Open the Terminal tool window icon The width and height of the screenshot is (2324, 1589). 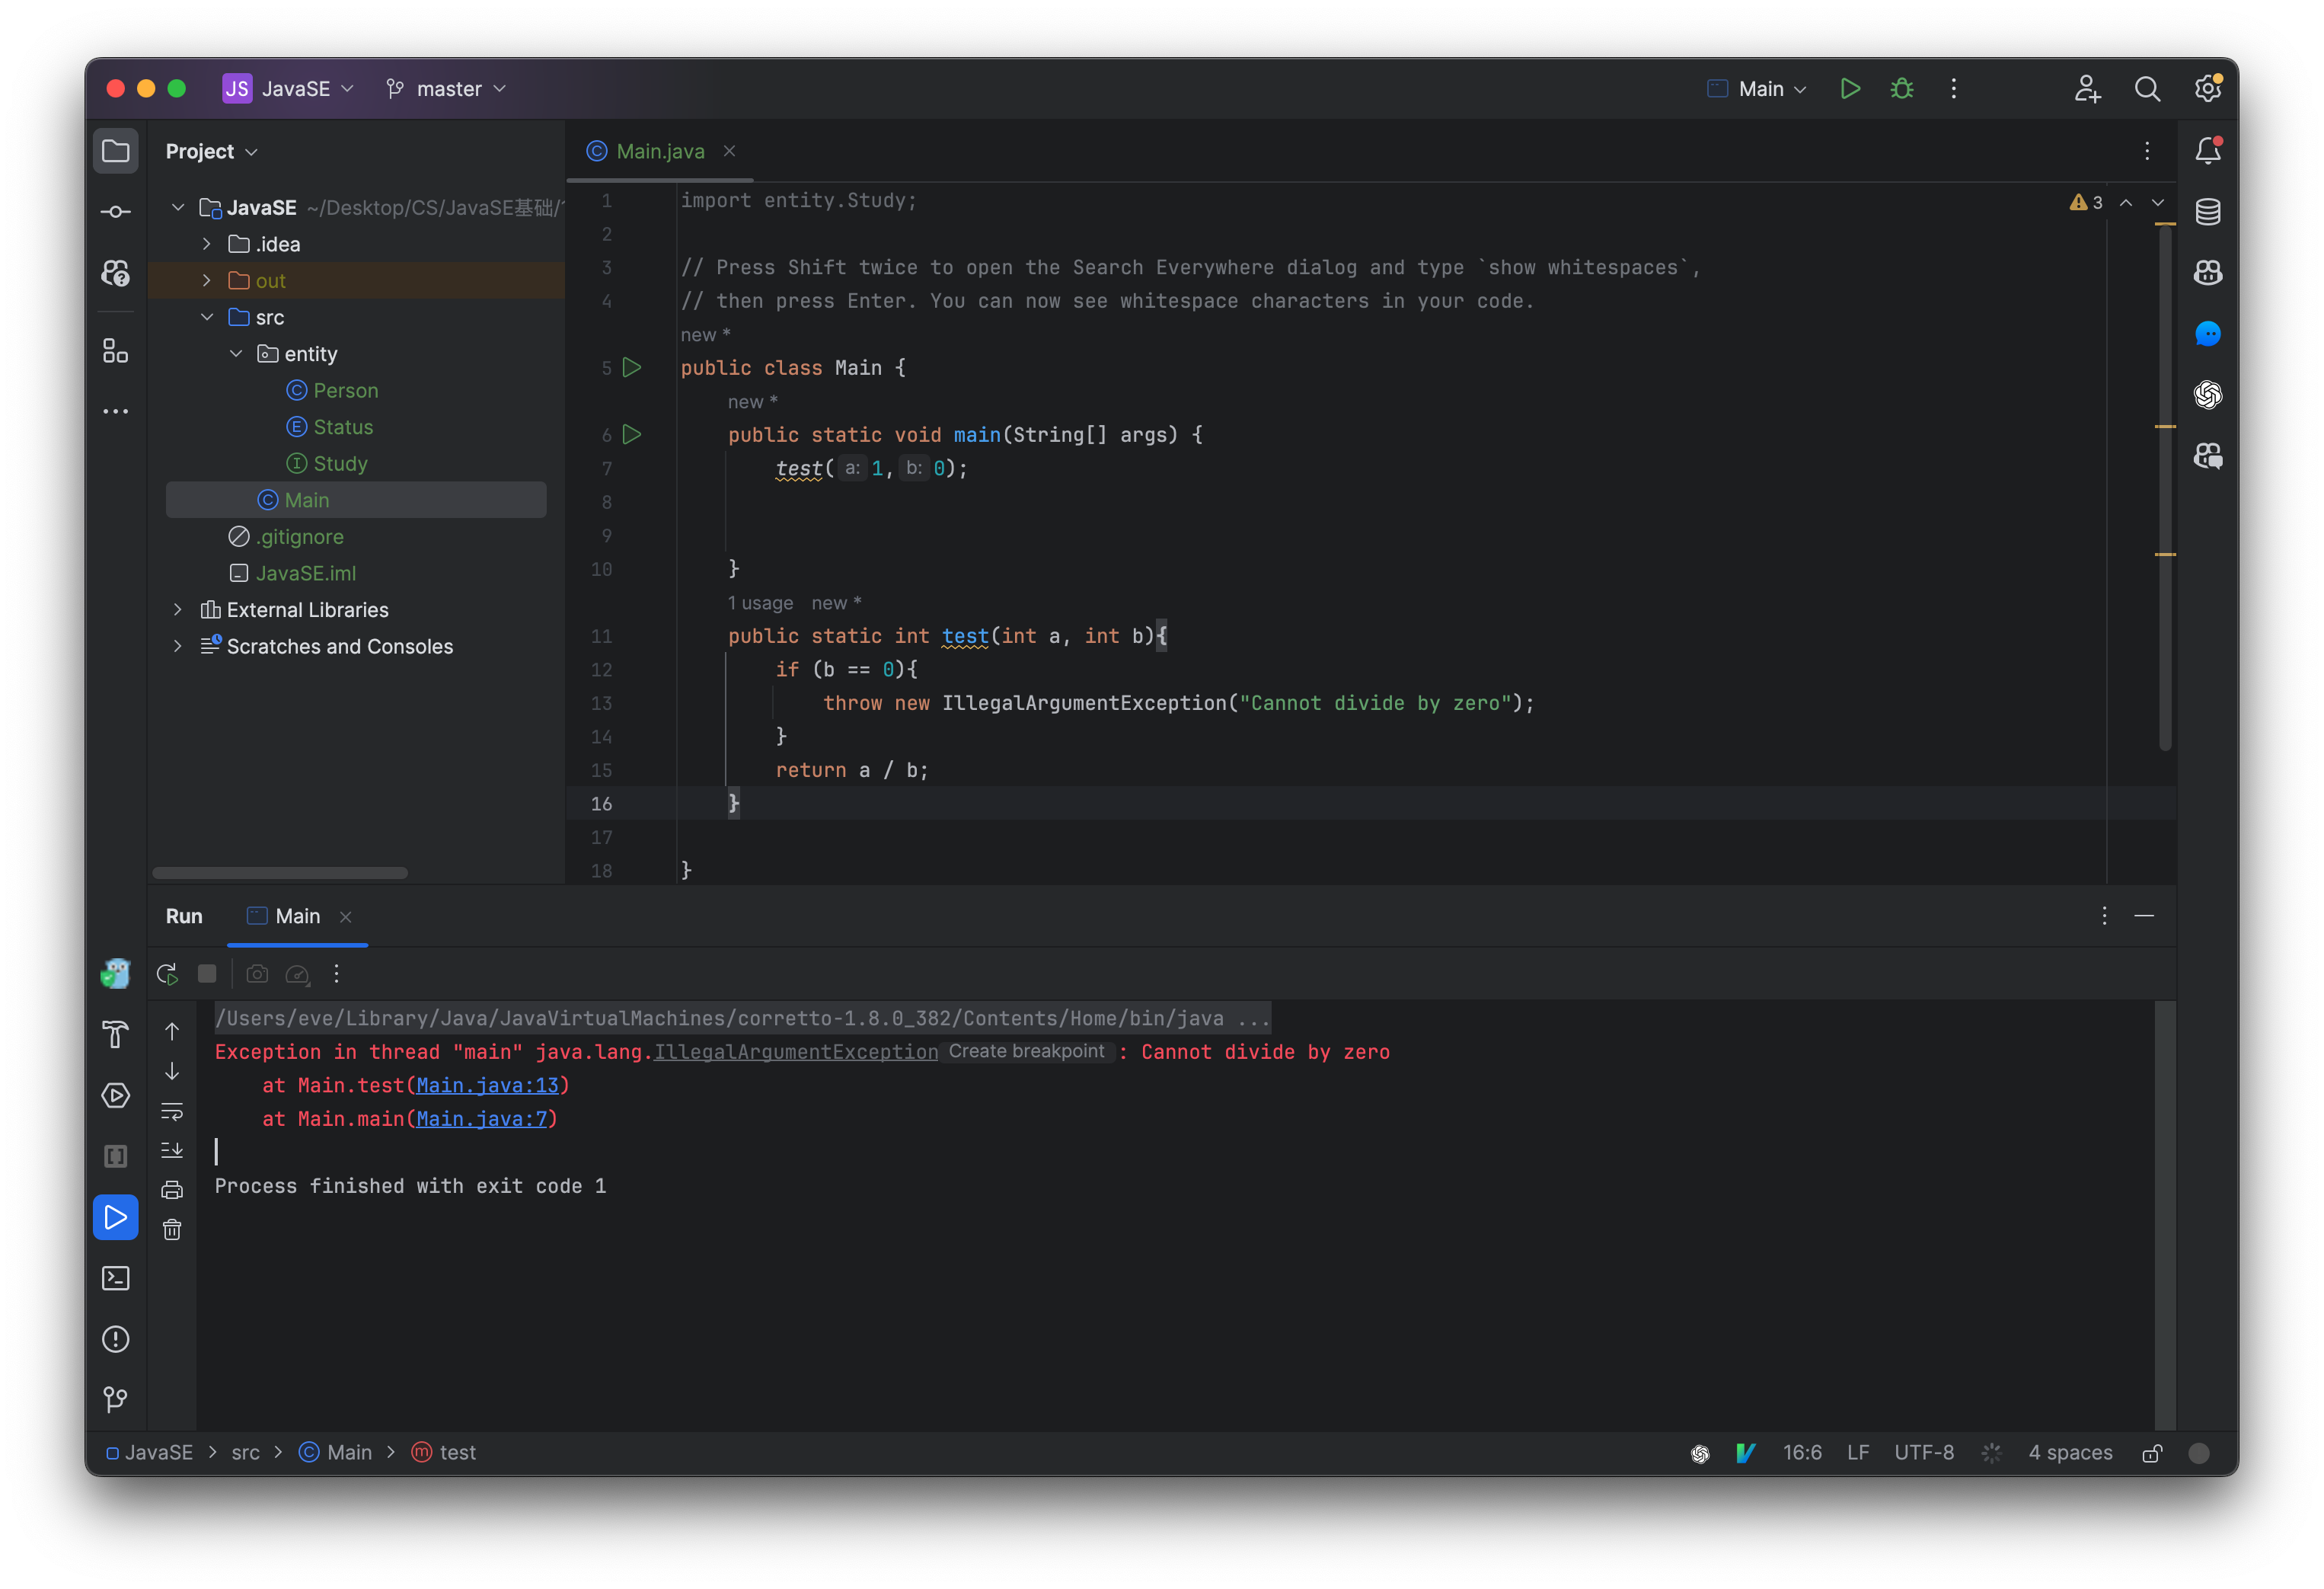click(116, 1277)
